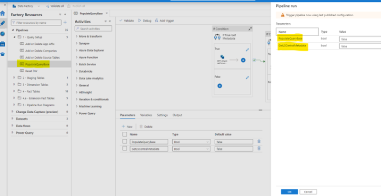Screen dimensions: 381x196
Task: Check the GetLSCentralMetadata parameter row checkbox
Action: click(125, 149)
